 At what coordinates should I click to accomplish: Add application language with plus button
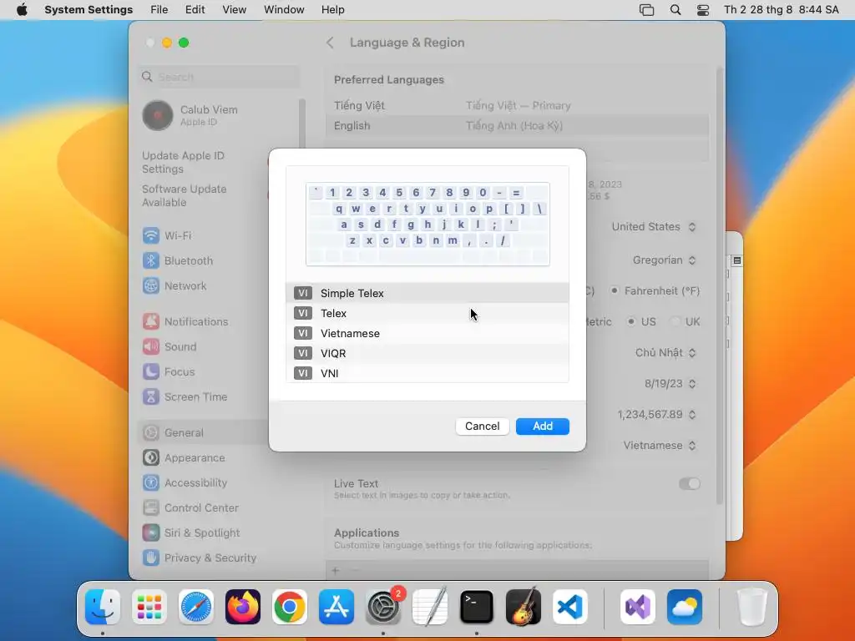(x=336, y=571)
